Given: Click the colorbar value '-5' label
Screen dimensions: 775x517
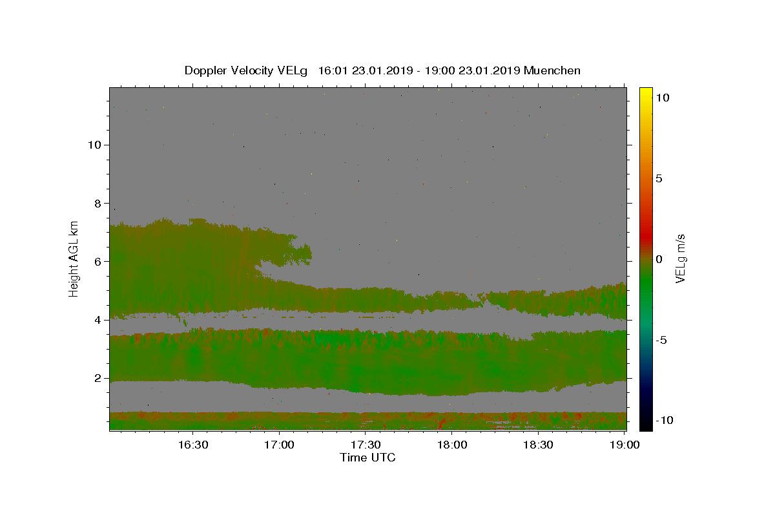Looking at the screenshot, I should [x=661, y=340].
